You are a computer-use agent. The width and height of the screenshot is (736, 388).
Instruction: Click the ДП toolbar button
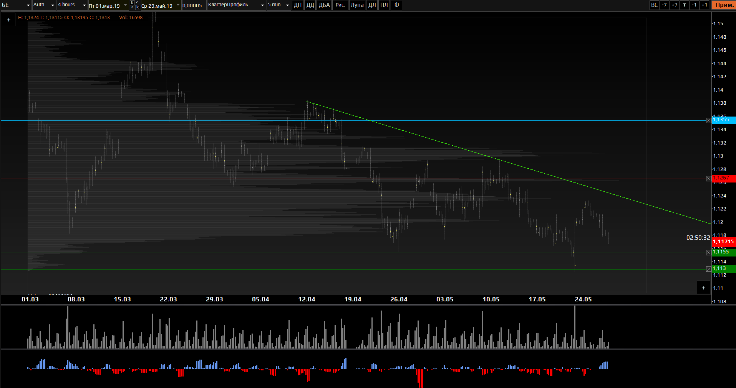[297, 5]
